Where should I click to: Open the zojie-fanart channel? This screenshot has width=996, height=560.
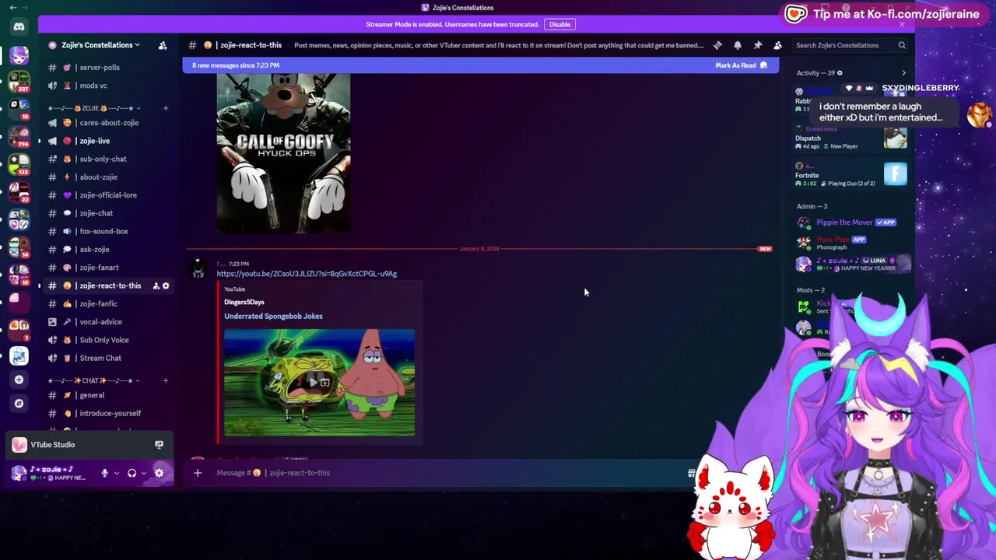click(x=108, y=268)
